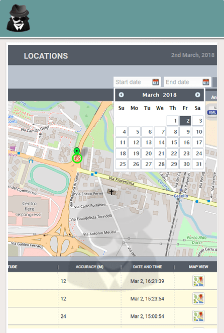This screenshot has height=333, width=224.
Task: Click accuracy value 24 in table
Action: click(x=63, y=316)
